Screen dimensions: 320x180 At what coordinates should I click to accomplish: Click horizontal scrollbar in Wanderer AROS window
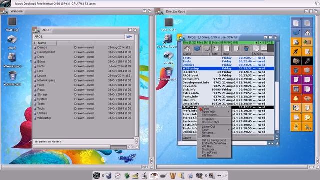80,147
